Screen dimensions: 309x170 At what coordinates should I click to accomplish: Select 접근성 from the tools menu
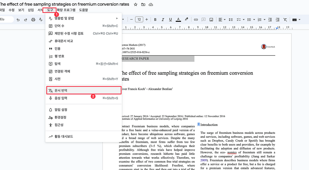point(83,125)
